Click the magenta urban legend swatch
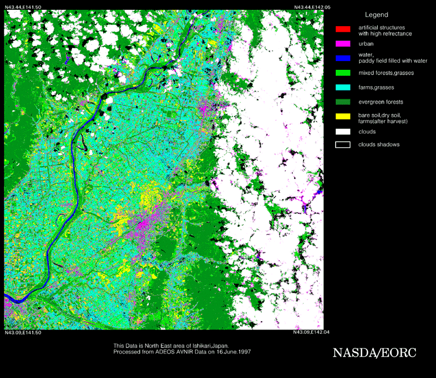 coord(343,44)
